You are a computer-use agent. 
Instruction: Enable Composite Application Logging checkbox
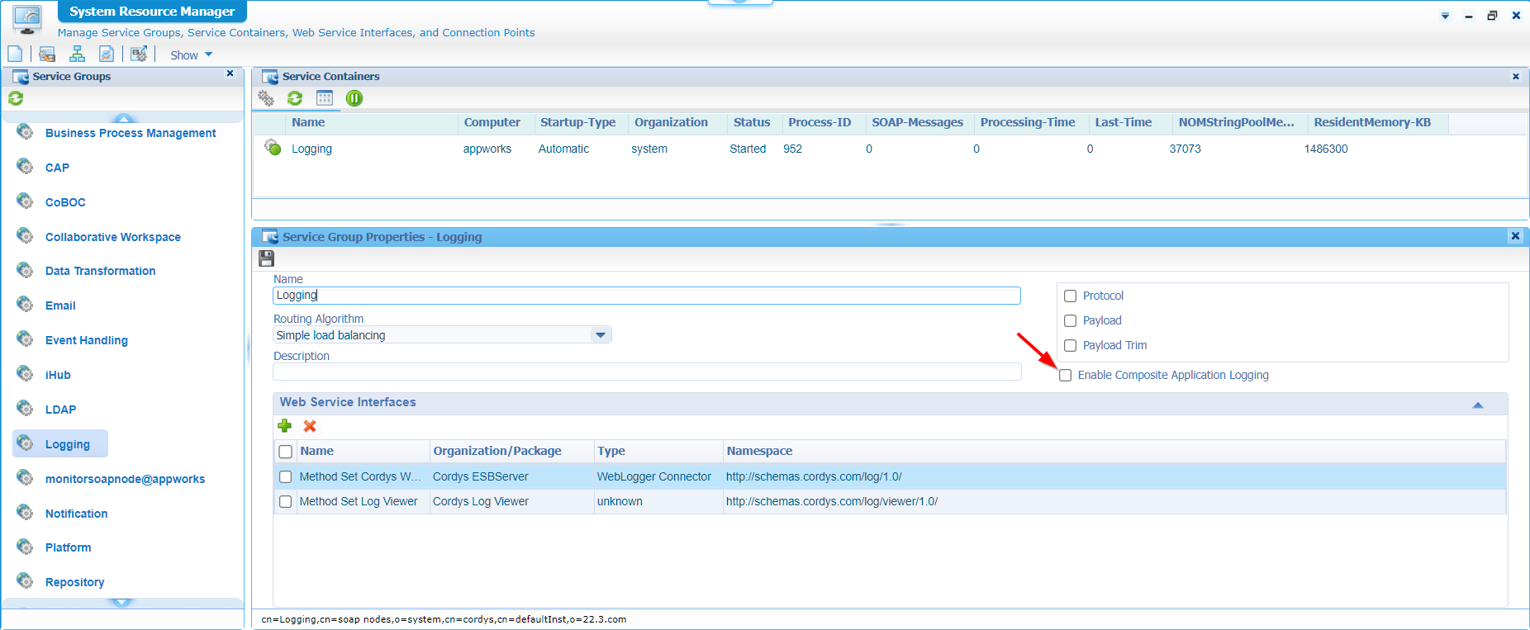tap(1066, 376)
